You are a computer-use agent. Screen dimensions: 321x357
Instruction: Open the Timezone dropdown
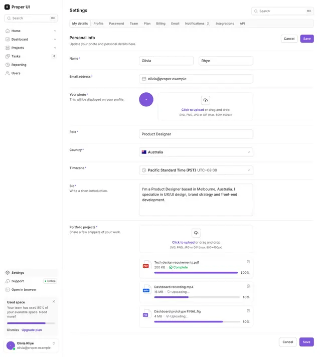[196, 170]
